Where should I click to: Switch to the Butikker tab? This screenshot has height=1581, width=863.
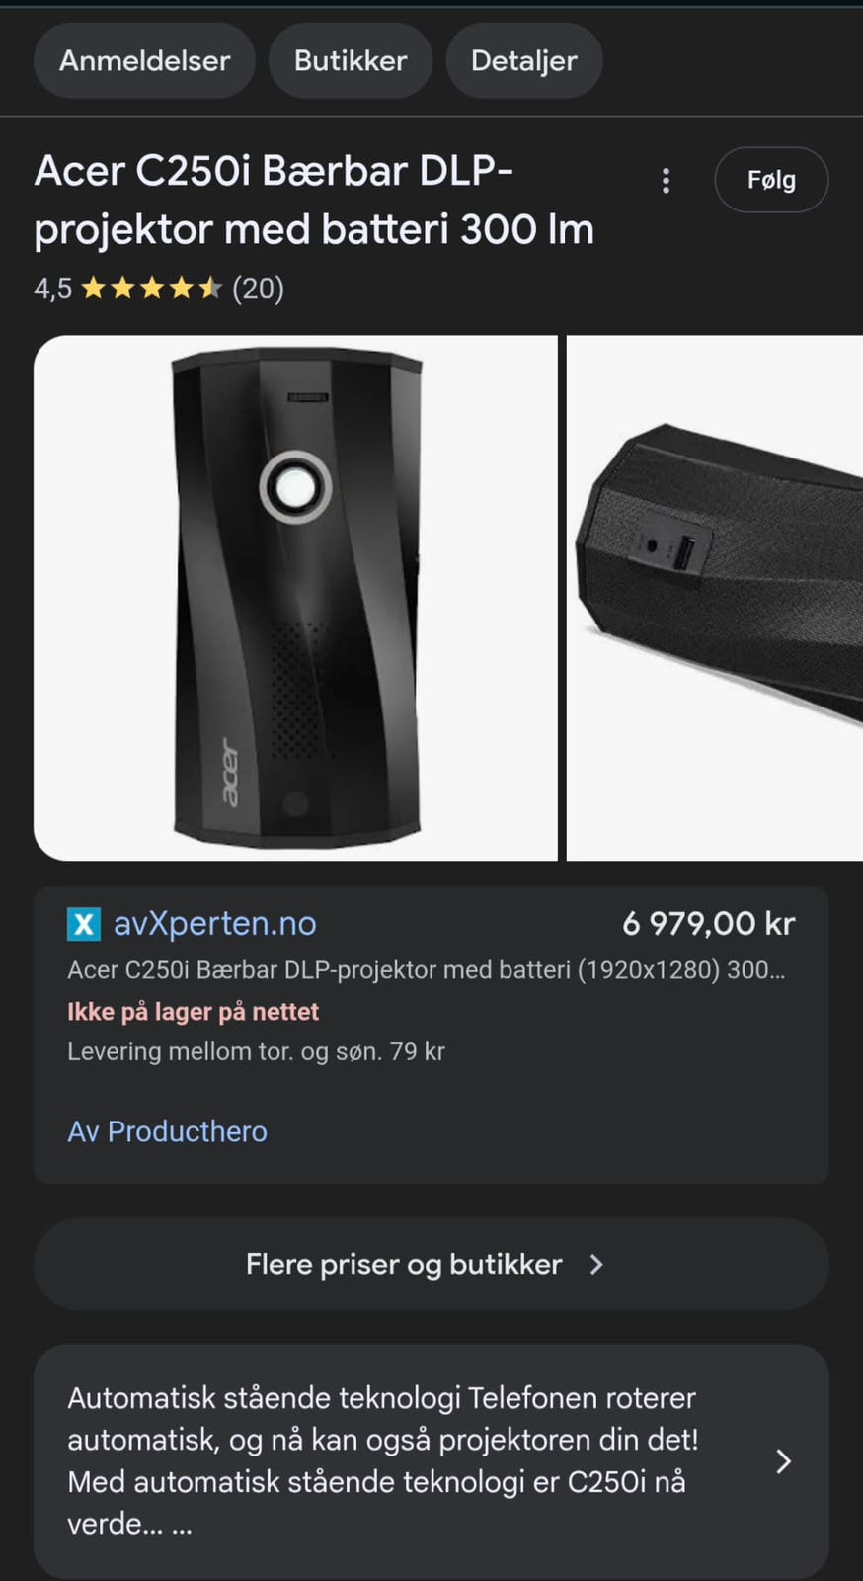click(x=351, y=61)
